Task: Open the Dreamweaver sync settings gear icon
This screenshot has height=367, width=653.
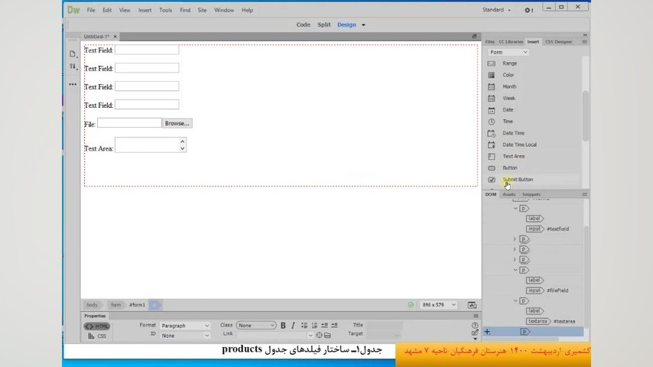Action: [x=528, y=10]
